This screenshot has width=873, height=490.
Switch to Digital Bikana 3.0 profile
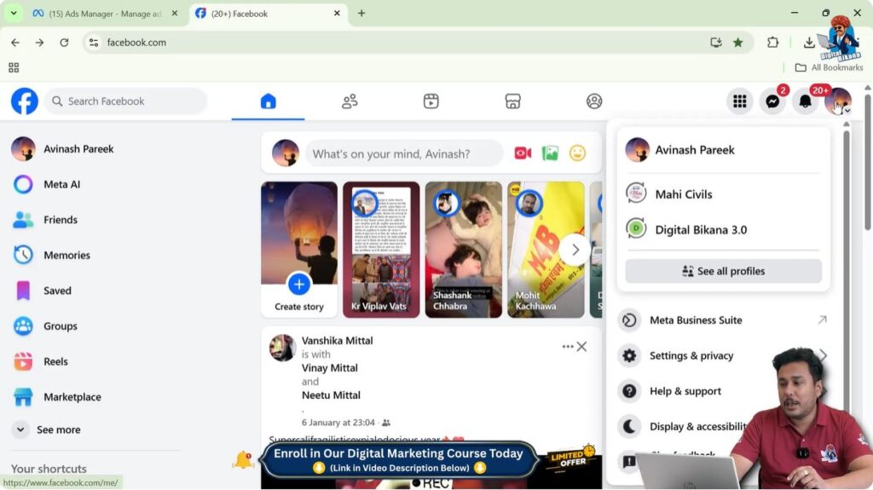pos(723,229)
